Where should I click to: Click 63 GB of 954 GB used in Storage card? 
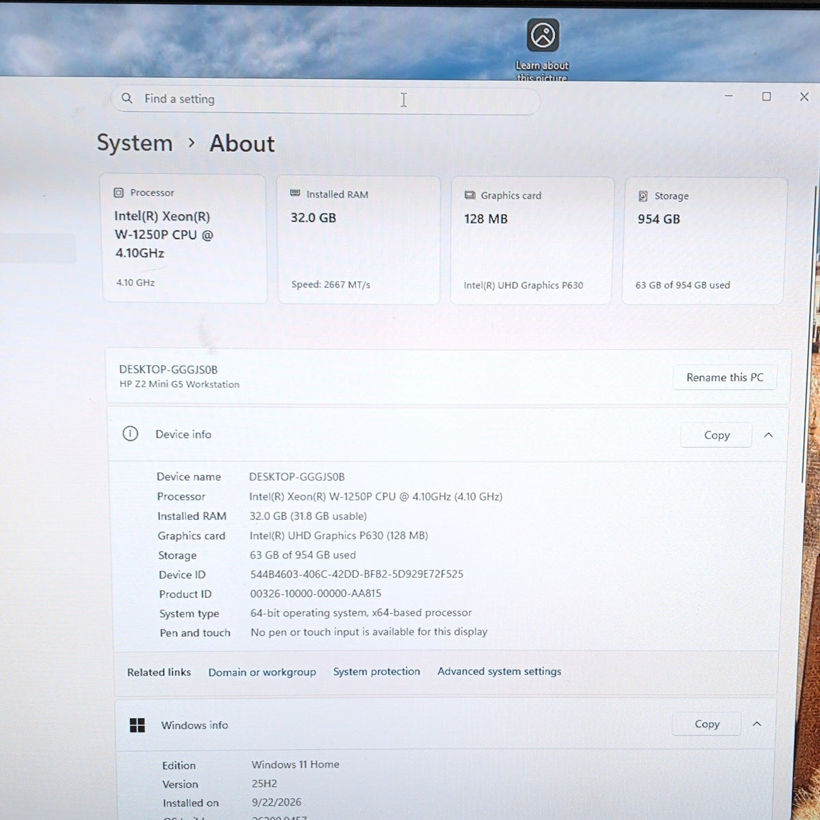(683, 285)
